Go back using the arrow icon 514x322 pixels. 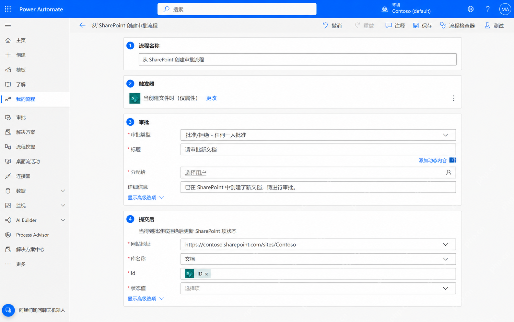point(82,25)
